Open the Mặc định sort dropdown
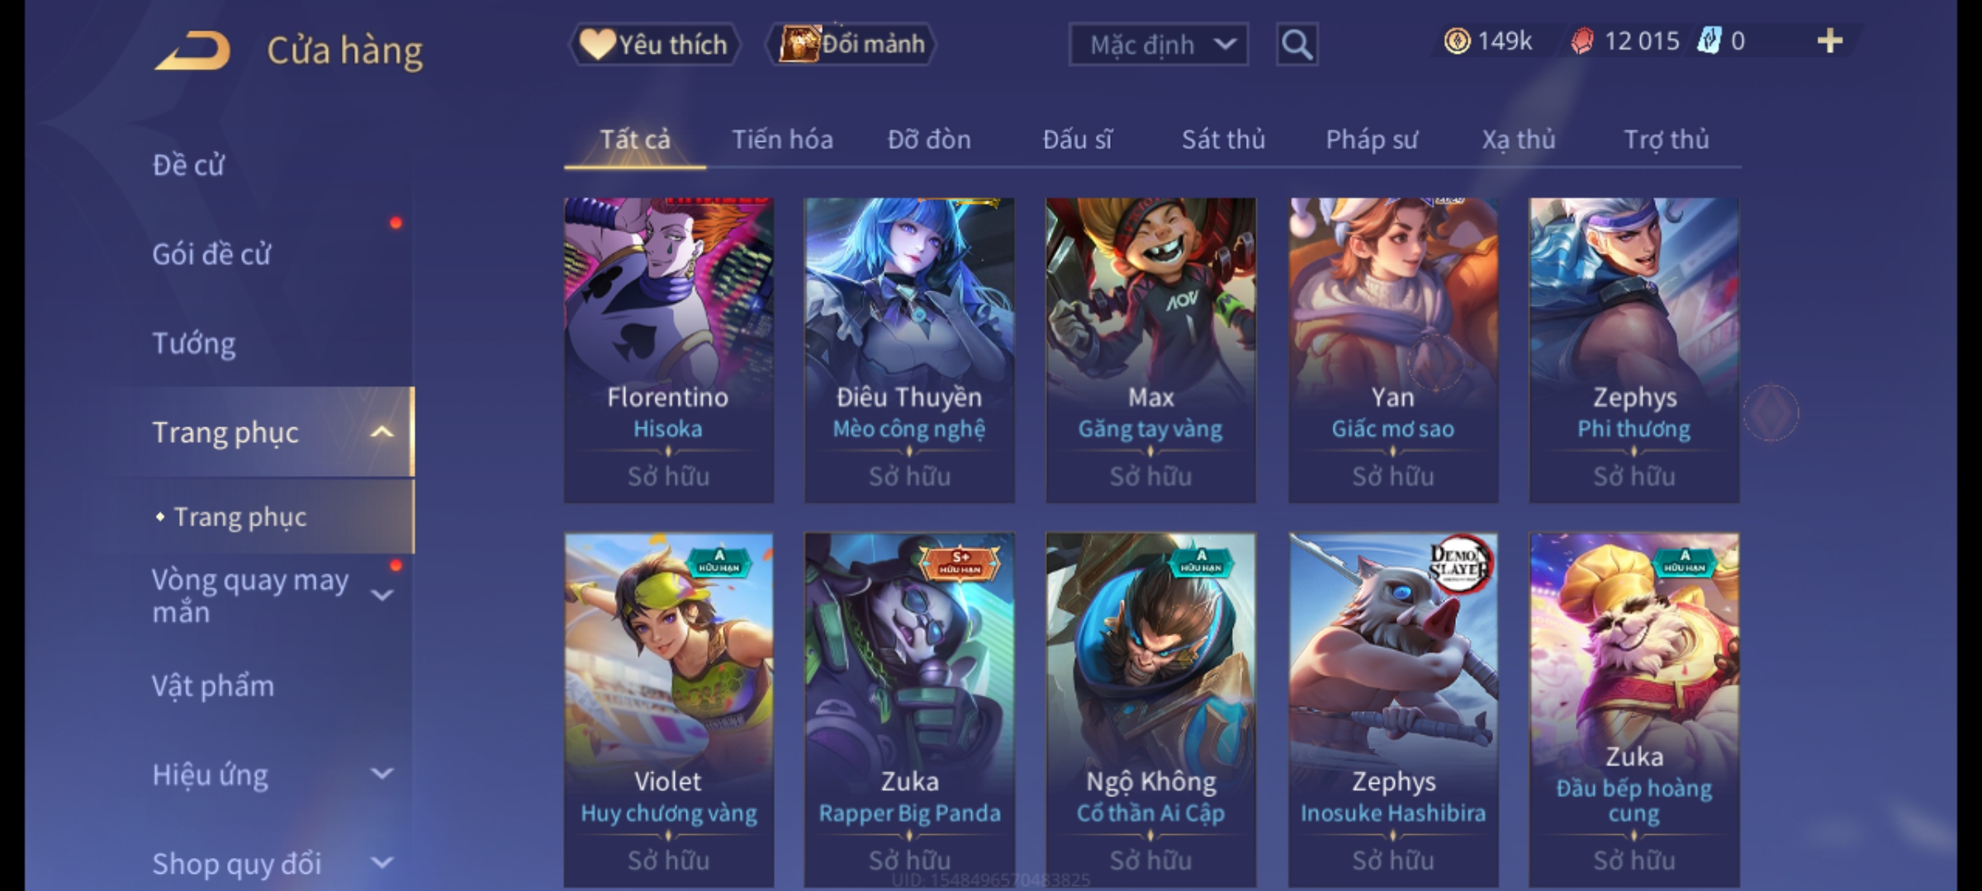Viewport: 1982px width, 891px height. [x=1158, y=45]
